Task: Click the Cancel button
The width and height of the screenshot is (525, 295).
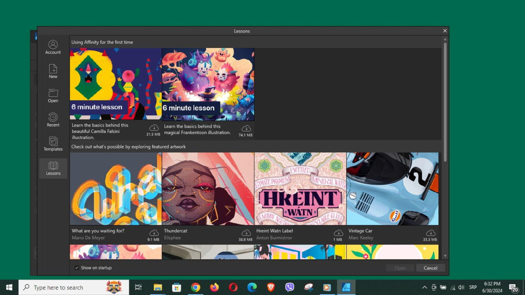Action: (431, 268)
